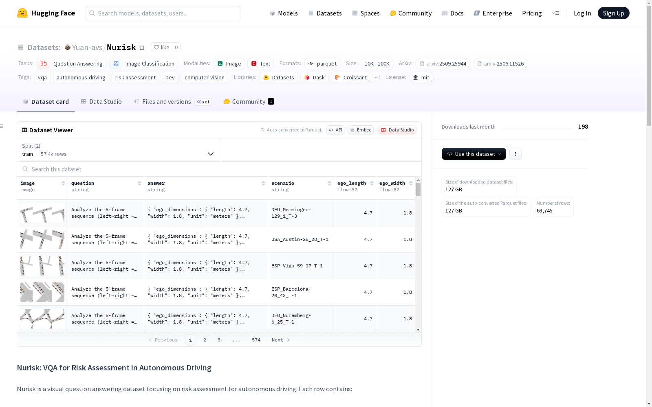Screen dimensions: 652x407
Task: Sort by the ego_width column
Action: pos(411,183)
